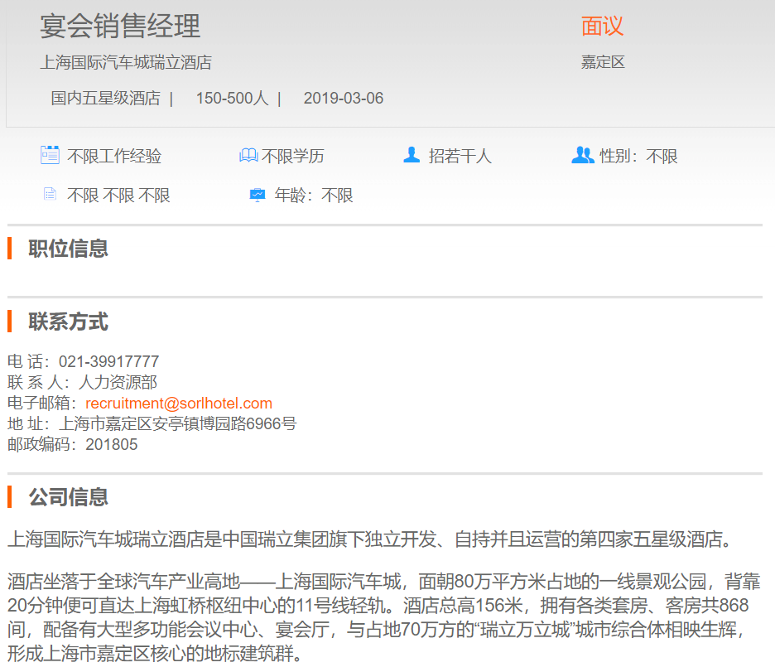
Task: Select the 公司信息 section heading
Action: click(68, 497)
